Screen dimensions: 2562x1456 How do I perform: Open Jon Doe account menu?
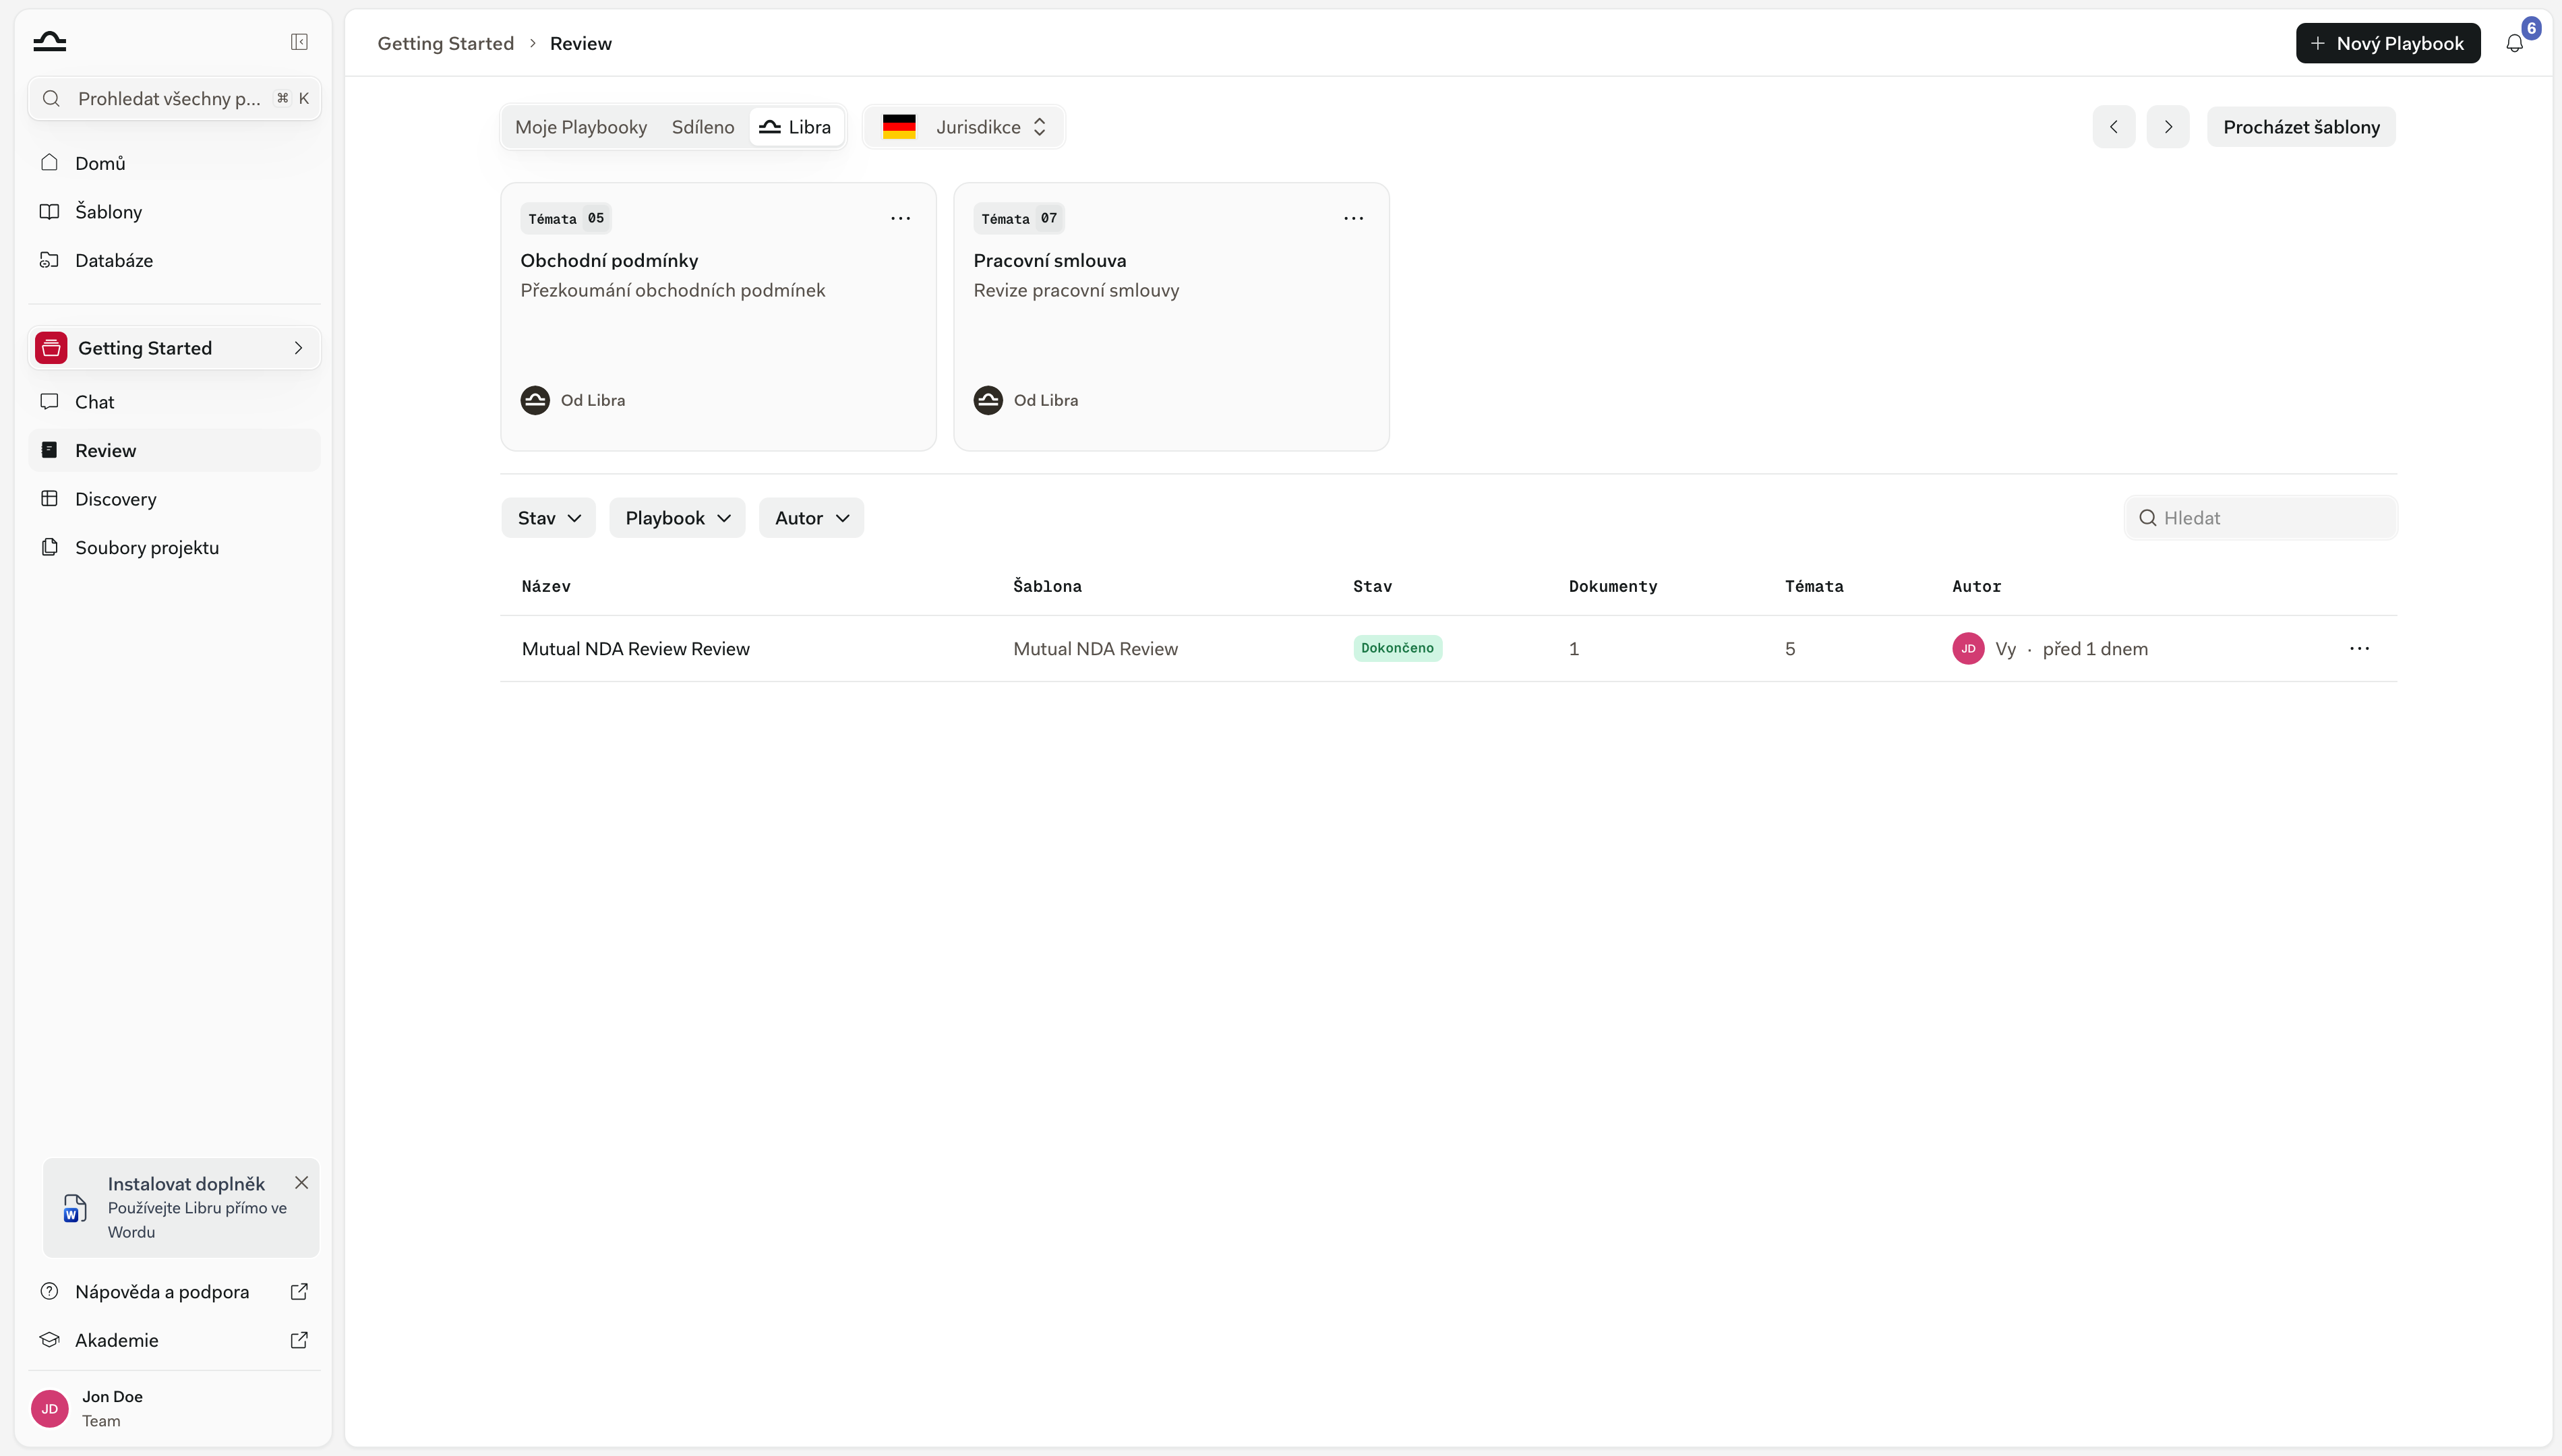(174, 1408)
